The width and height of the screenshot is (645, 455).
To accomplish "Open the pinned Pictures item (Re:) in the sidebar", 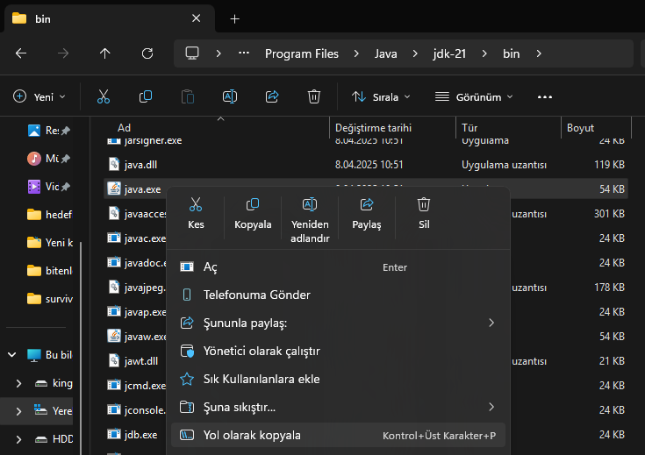I will (48, 131).
